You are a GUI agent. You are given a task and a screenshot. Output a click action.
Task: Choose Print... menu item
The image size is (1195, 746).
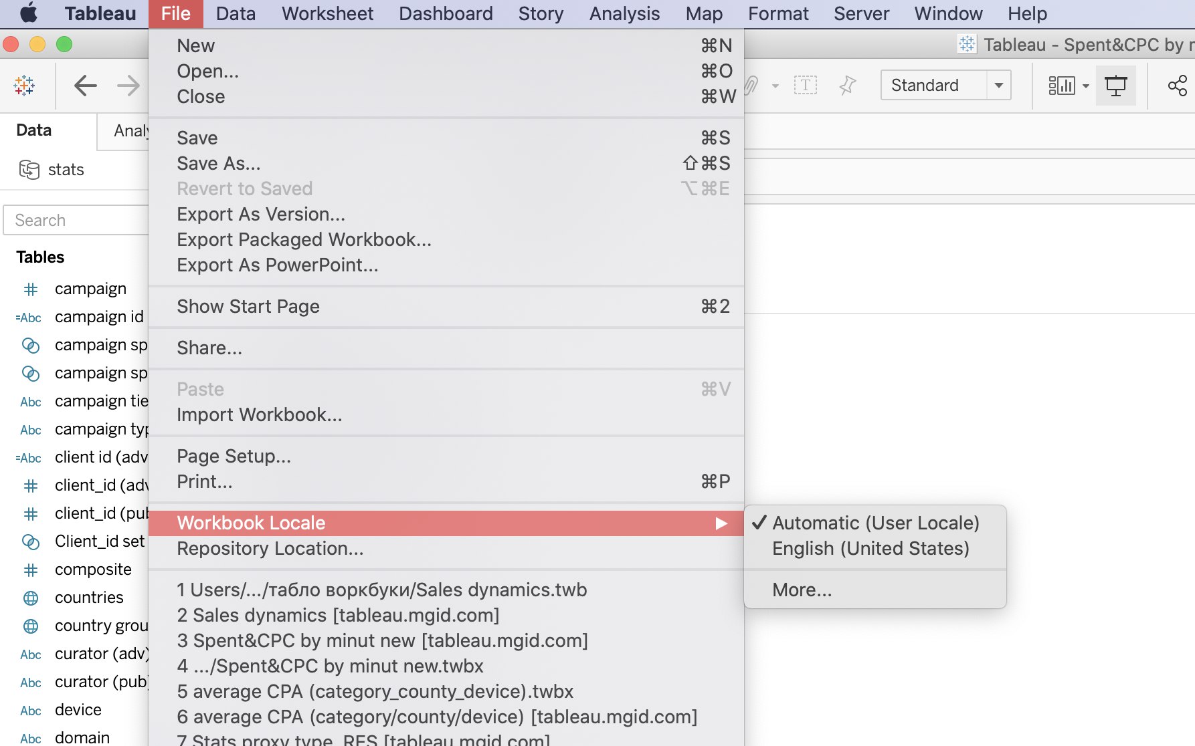pyautogui.click(x=446, y=481)
